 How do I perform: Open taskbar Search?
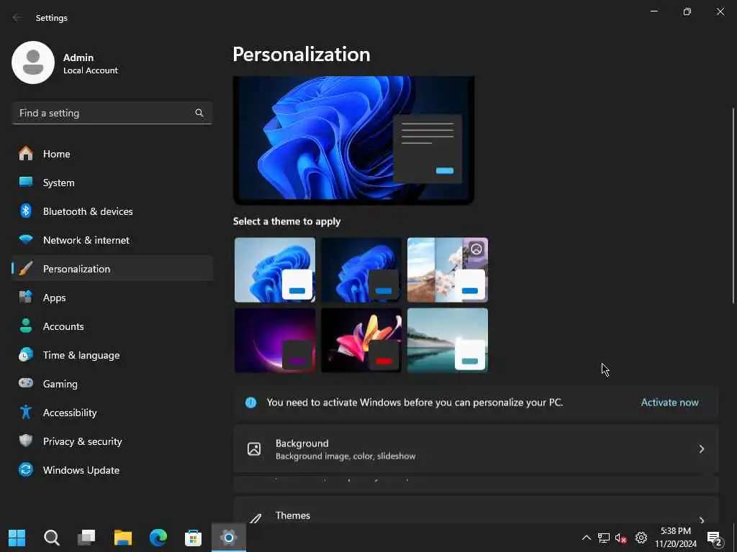coord(52,538)
